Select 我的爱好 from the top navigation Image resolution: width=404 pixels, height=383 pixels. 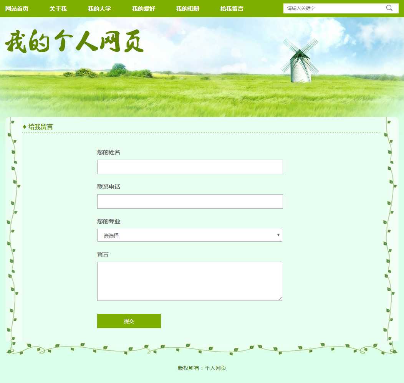143,9
